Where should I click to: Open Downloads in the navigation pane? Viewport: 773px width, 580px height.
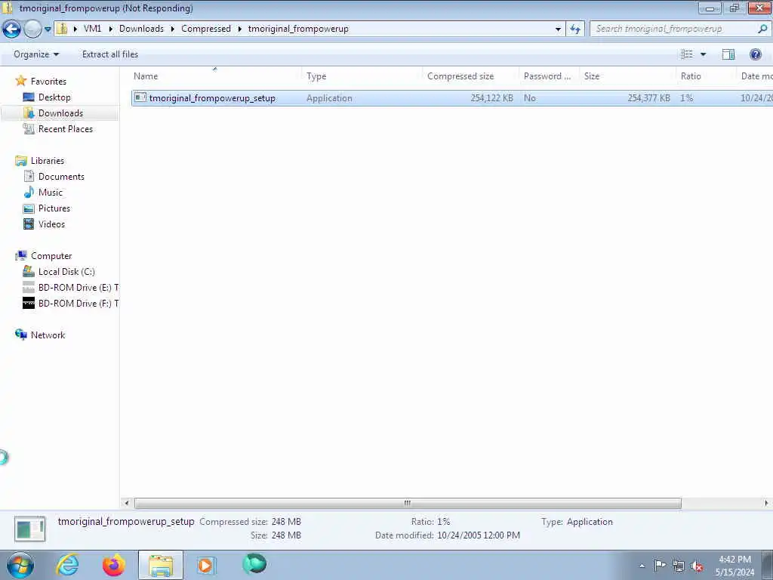coord(60,113)
